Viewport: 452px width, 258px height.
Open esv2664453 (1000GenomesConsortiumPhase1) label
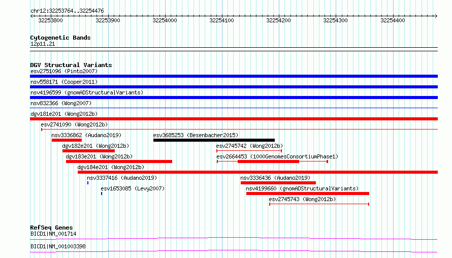(277, 156)
